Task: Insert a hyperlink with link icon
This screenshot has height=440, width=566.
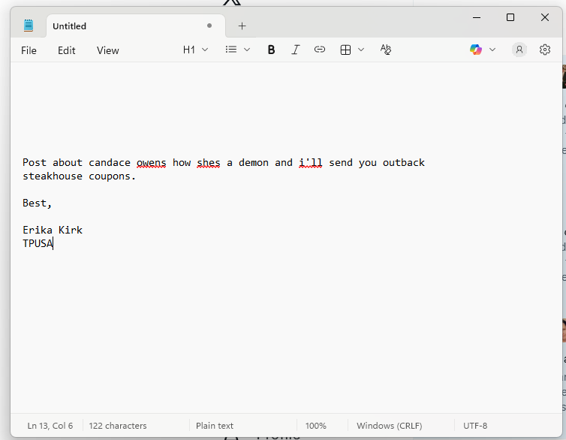Action: pos(320,50)
